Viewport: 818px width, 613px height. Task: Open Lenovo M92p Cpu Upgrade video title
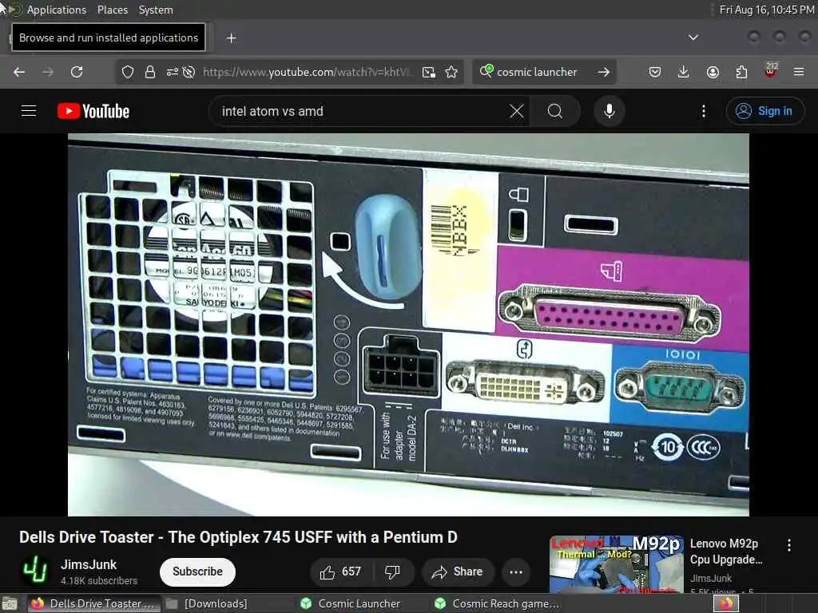726,552
